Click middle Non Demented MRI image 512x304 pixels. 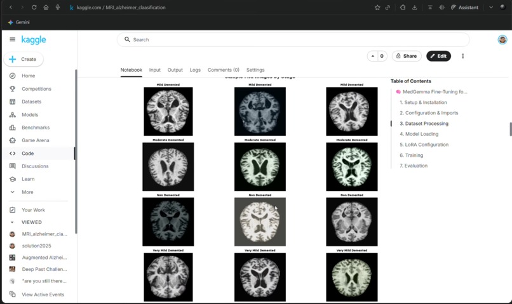point(260,221)
